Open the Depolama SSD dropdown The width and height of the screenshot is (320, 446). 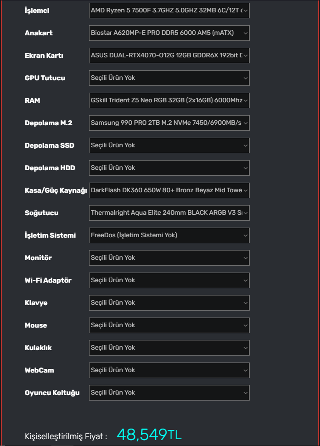click(169, 145)
